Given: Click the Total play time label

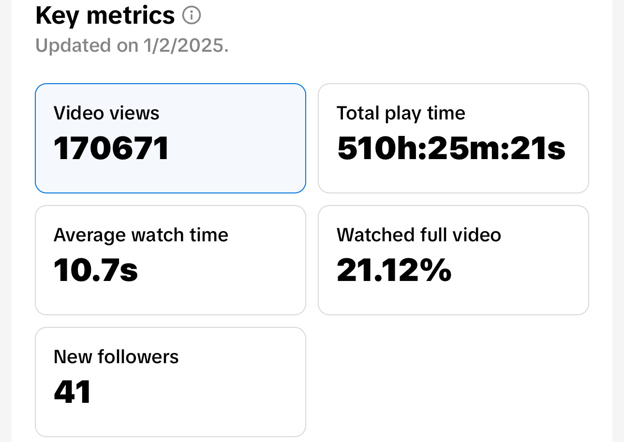Looking at the screenshot, I should (401, 113).
